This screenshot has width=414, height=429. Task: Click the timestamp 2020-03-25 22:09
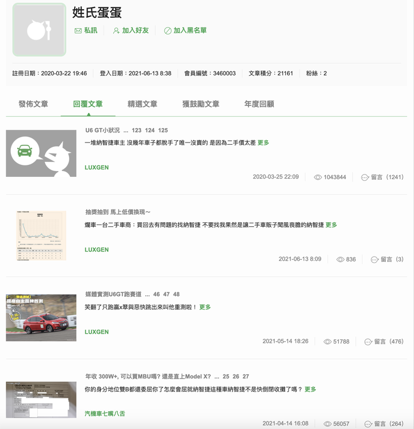click(x=275, y=177)
